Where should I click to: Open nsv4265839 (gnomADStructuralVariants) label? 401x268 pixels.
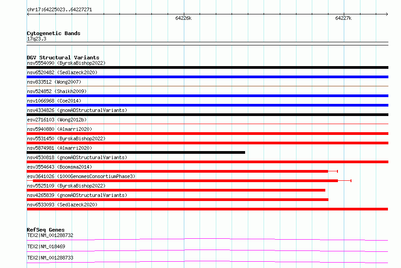pos(77,195)
